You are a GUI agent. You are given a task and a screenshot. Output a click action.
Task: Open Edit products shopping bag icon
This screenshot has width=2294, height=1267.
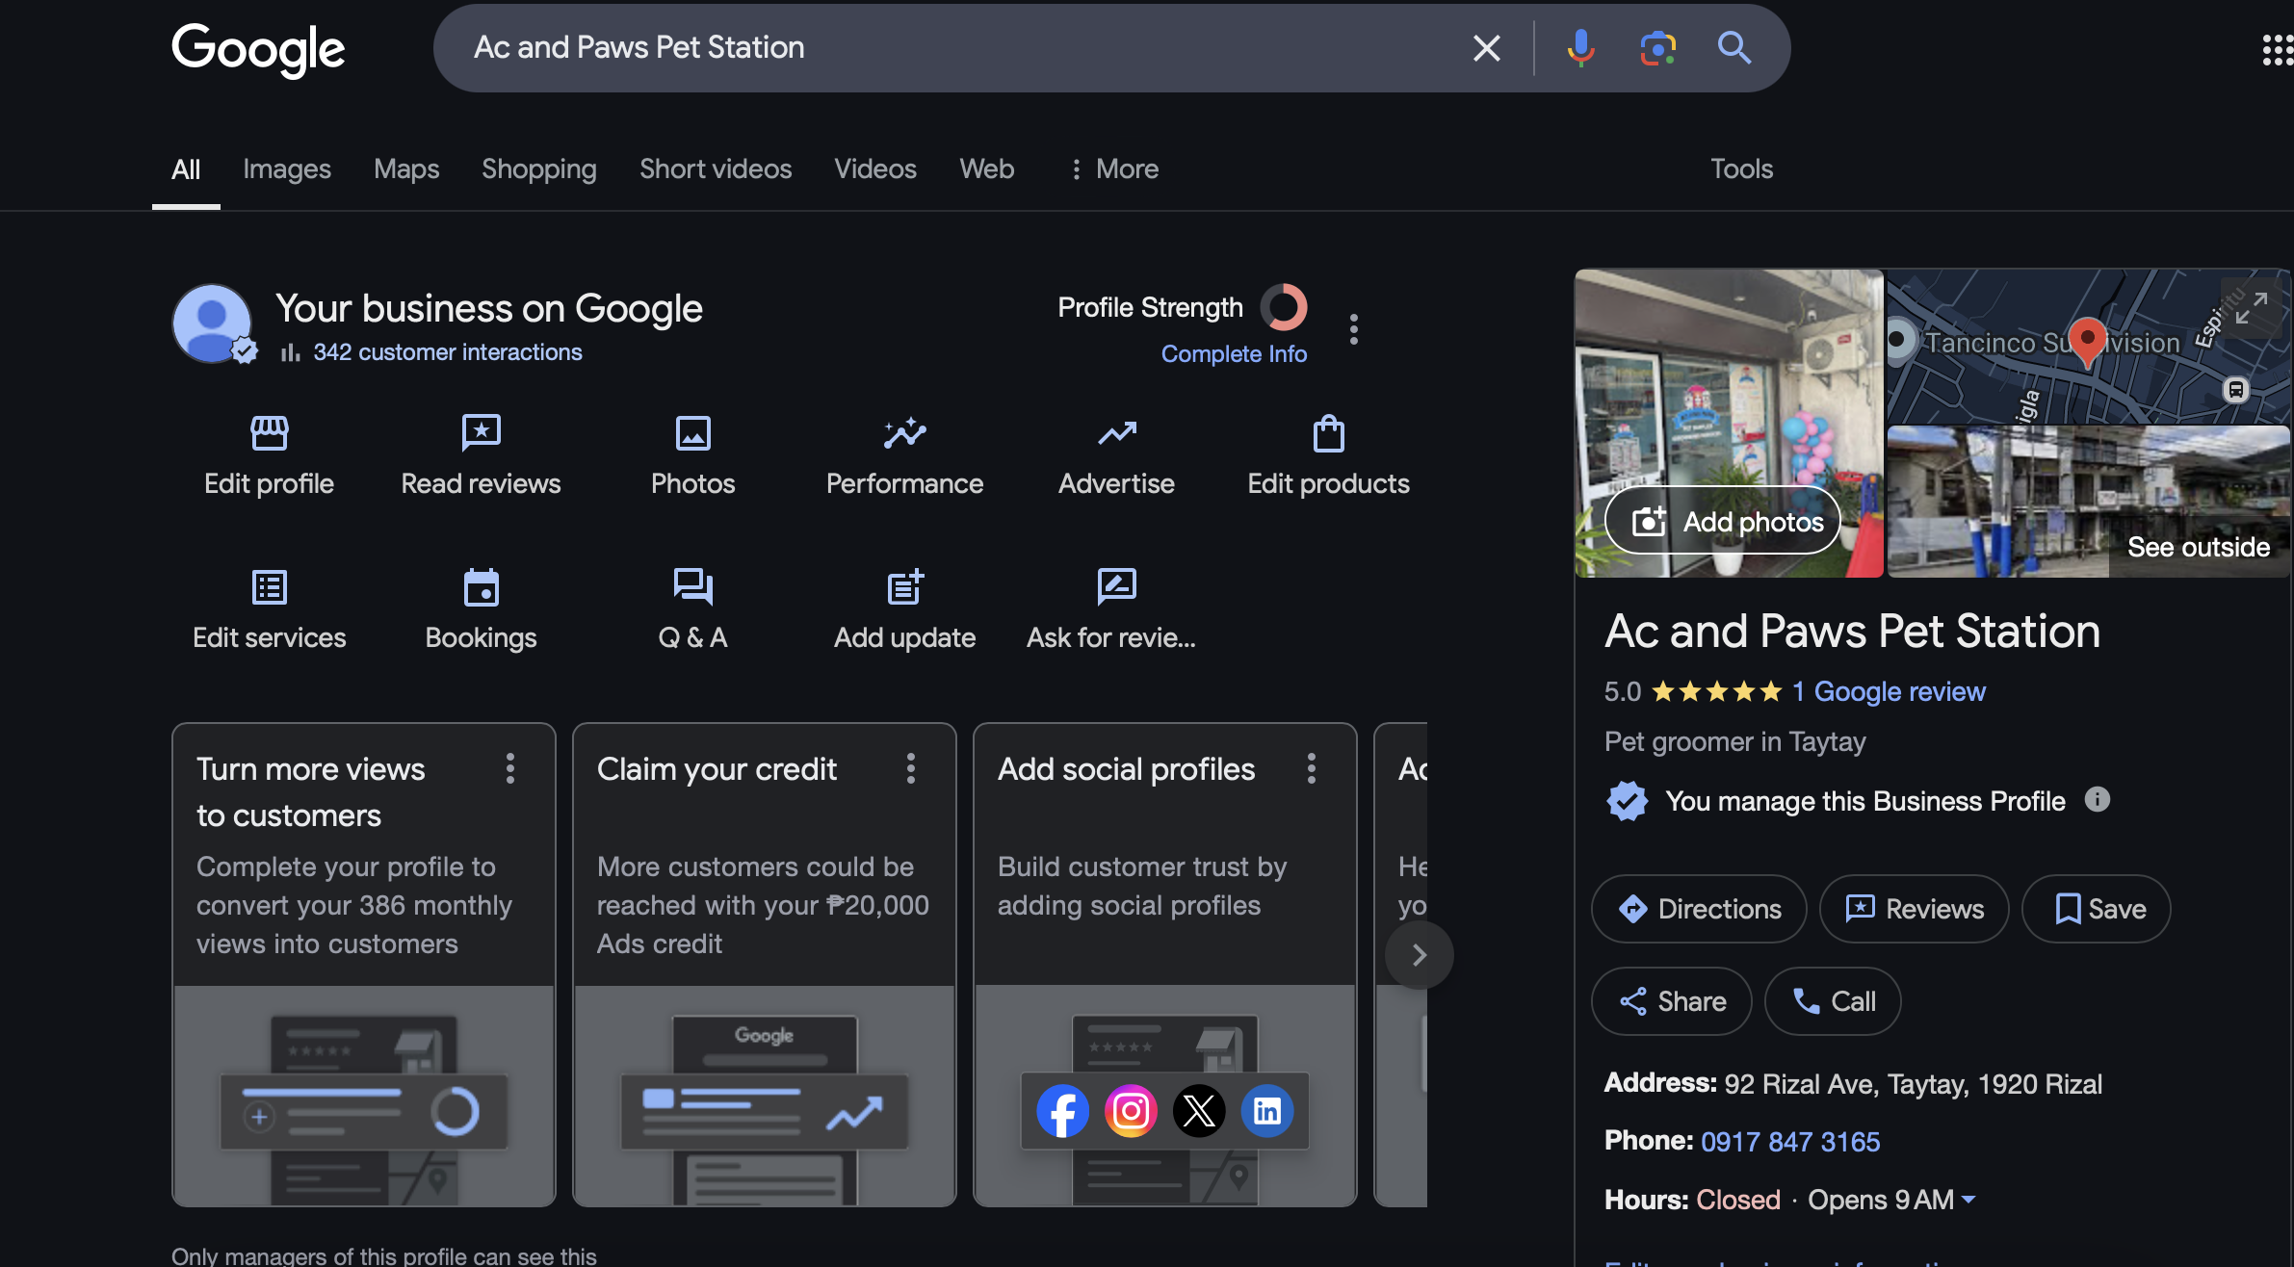[1328, 433]
